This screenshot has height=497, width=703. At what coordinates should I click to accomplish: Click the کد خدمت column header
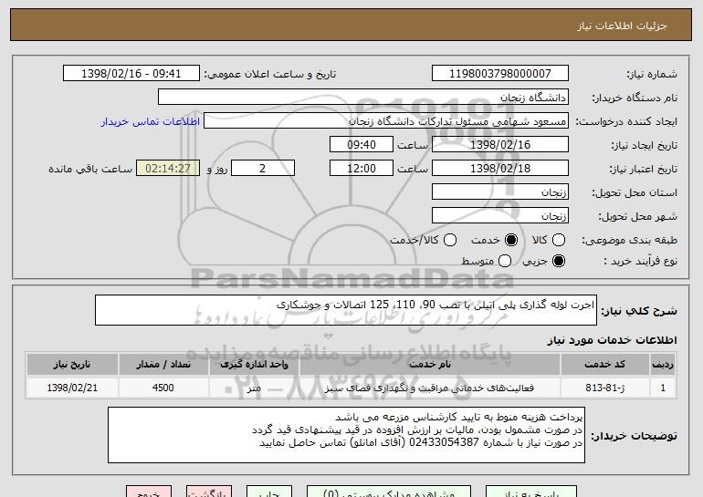(604, 365)
